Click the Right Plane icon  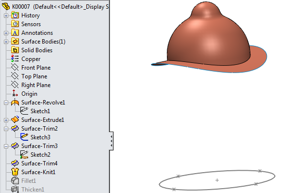(x=15, y=85)
